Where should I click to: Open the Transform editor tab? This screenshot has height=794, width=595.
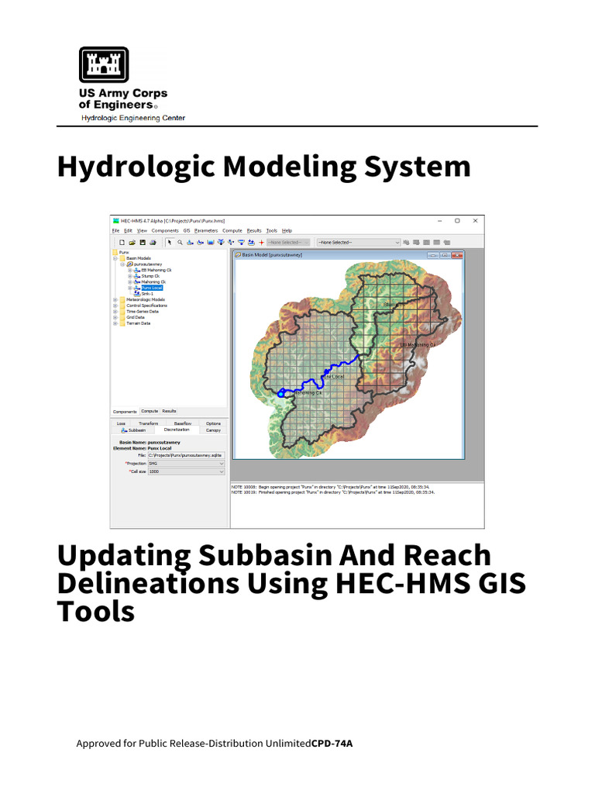(148, 423)
